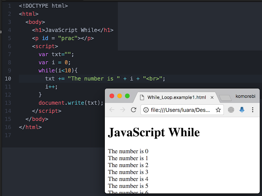Click the page icon on browser tab

coord(142,97)
